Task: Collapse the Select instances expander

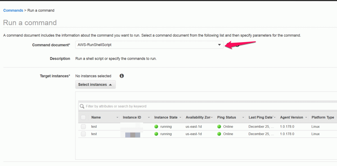Action: tap(95, 85)
